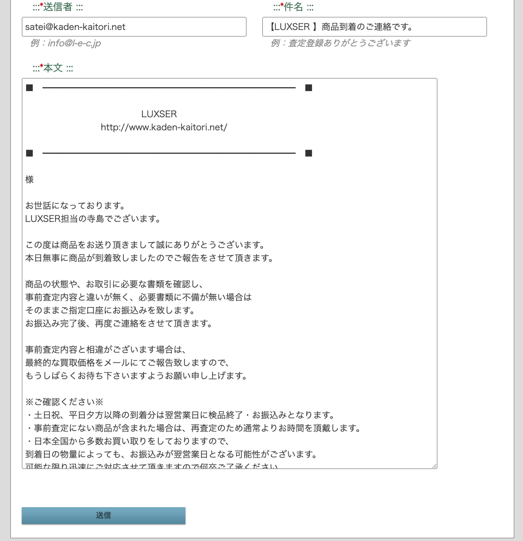Click inside the 送信者 sender email field

tap(134, 26)
